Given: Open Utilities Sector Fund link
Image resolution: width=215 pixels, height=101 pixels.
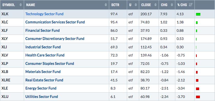Looking at the screenshot, I should click(42, 97).
